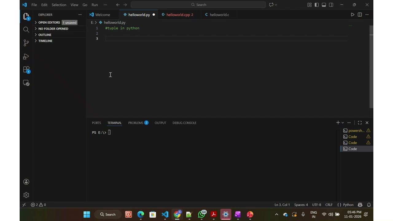Open Remote Explorer icon in activity bar
Image resolution: width=393 pixels, height=221 pixels.
[x=26, y=83]
